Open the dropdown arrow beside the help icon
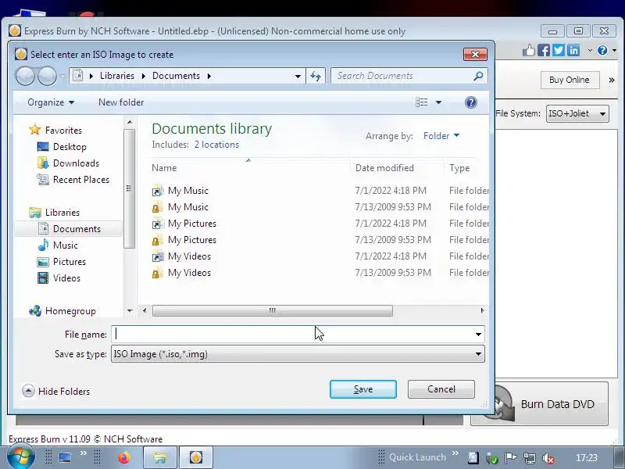Screen dimensions: 625x469 coord(614,50)
